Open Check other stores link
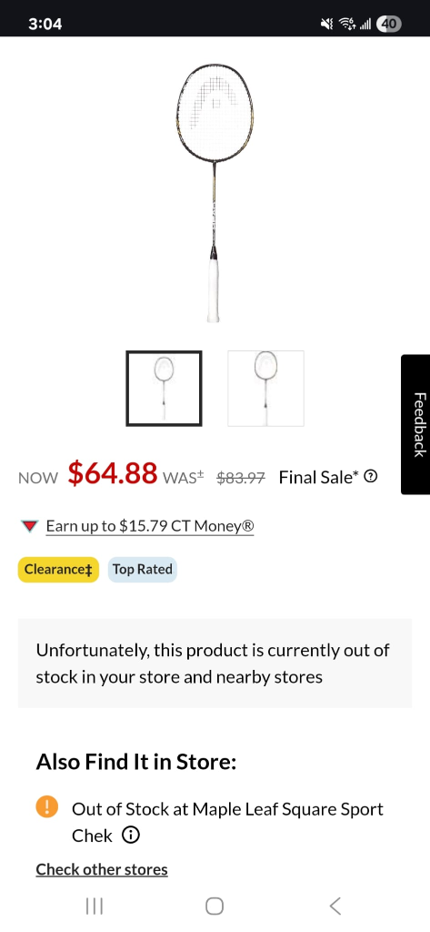 coord(102,869)
